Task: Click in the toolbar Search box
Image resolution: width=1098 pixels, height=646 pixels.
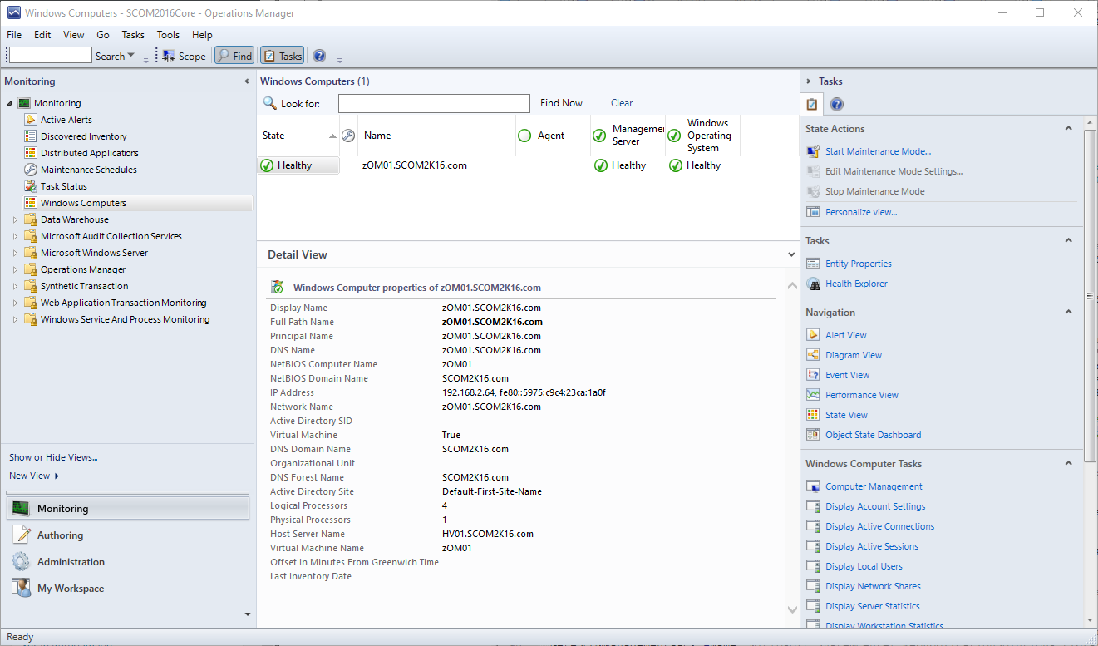Action: tap(51, 56)
